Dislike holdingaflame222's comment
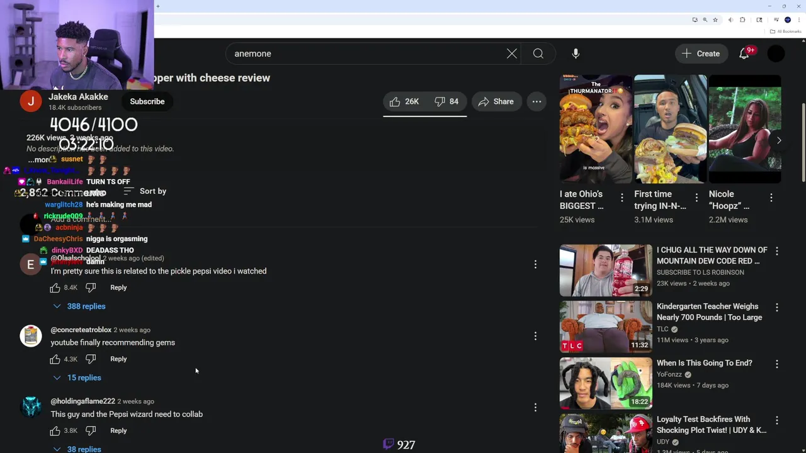The image size is (806, 453). pyautogui.click(x=91, y=431)
